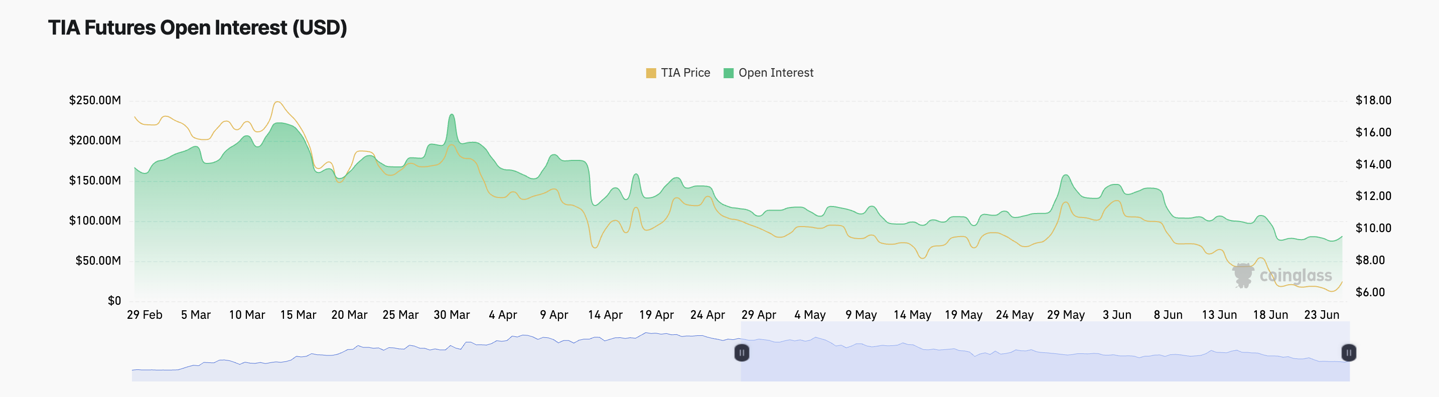Image resolution: width=1439 pixels, height=397 pixels.
Task: Click the TIA Futures Open Interest title
Action: [197, 28]
